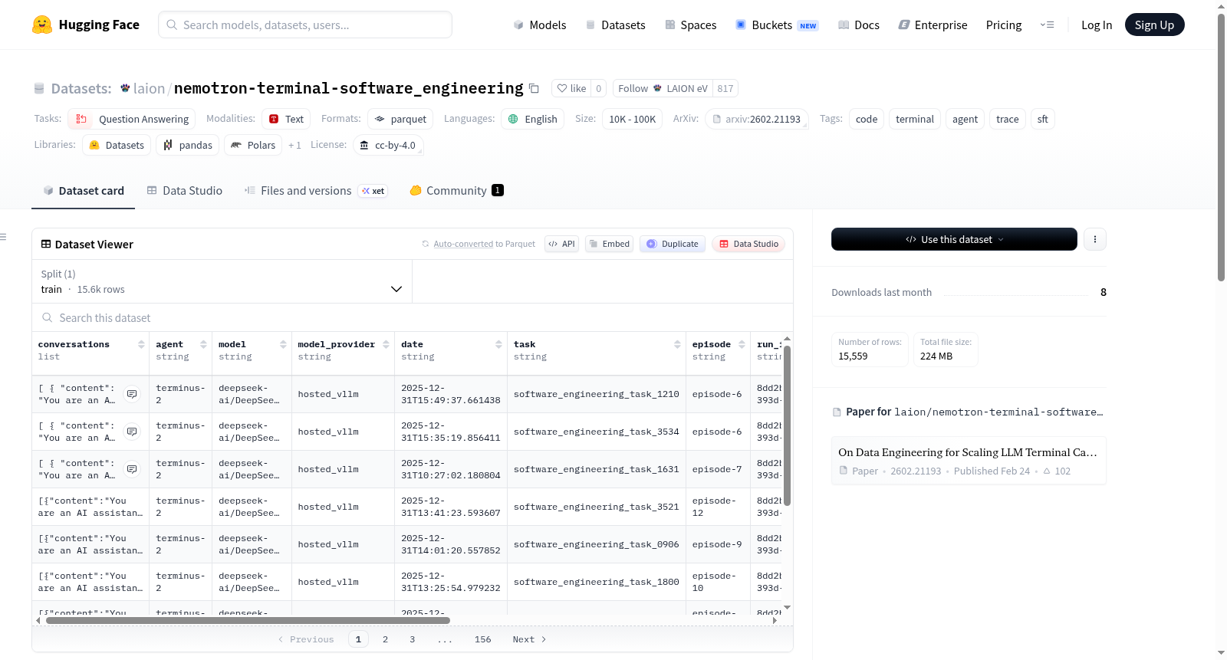Click the API button in Dataset Viewer
The image size is (1227, 660).
[561, 244]
